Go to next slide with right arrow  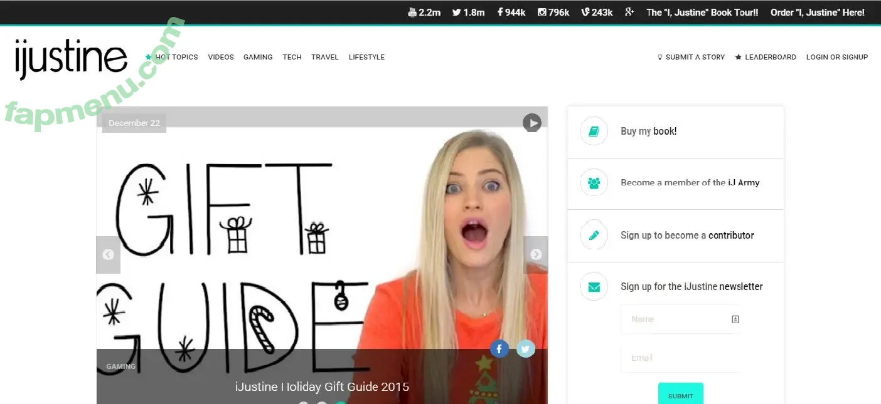pyautogui.click(x=536, y=254)
